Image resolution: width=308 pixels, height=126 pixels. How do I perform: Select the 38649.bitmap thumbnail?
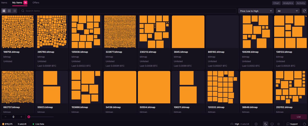click(x=256, y=87)
